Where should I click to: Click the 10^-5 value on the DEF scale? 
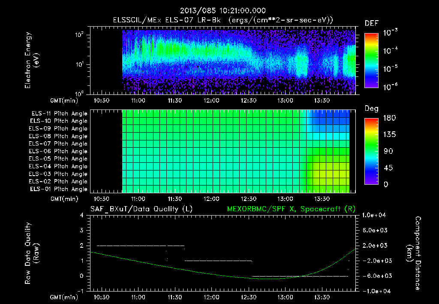(390, 69)
